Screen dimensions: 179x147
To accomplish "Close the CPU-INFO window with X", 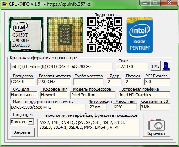I will pos(169,3).
